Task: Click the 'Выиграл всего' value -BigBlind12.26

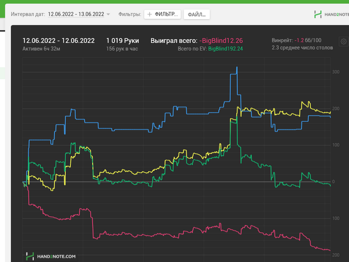Action: tap(221, 41)
